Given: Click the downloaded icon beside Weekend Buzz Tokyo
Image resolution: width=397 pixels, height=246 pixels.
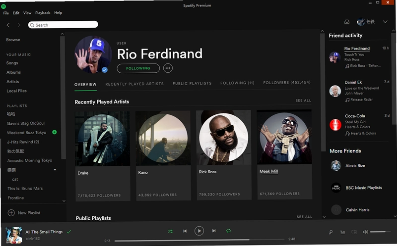Looking at the screenshot, I should coord(54,132).
